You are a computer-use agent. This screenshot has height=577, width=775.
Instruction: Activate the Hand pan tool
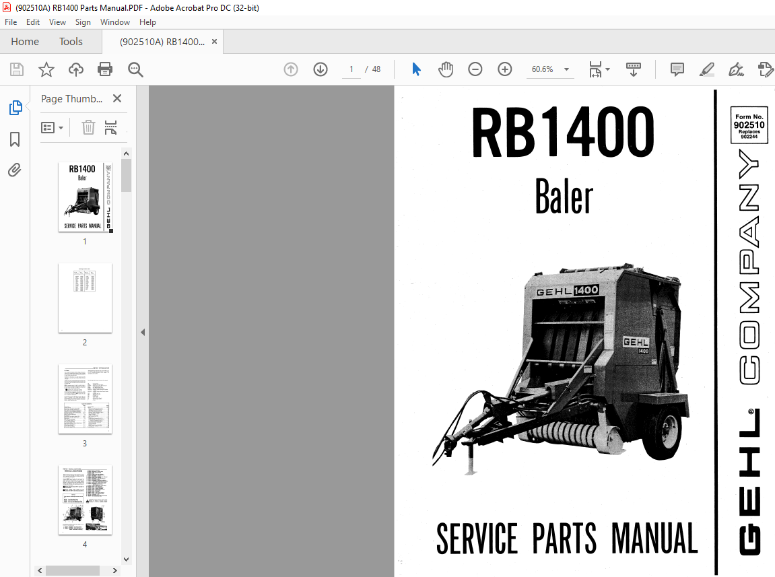click(x=445, y=69)
